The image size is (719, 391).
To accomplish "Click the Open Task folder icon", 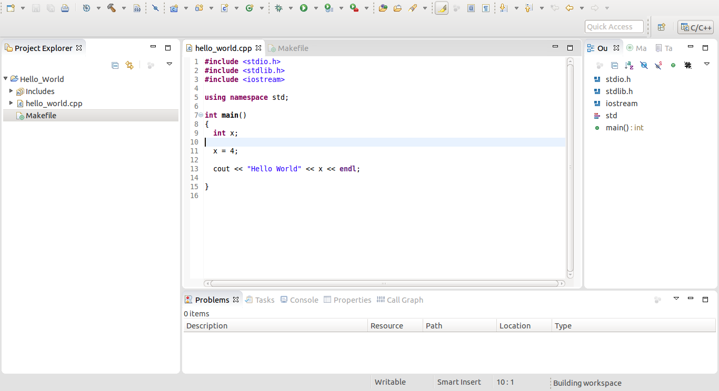I will tap(397, 8).
